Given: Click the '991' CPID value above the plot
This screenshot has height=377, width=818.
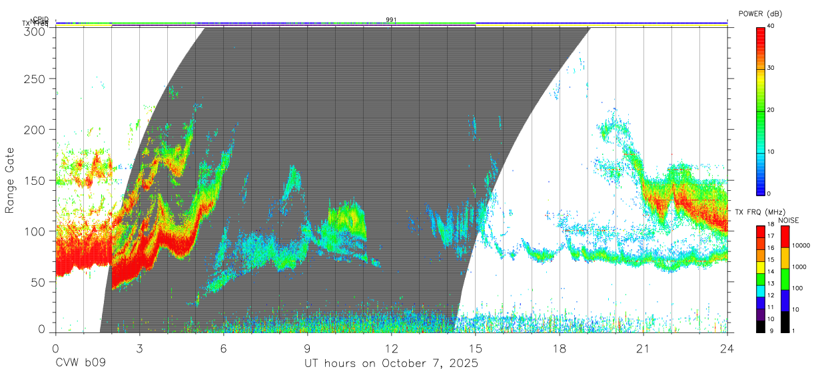Looking at the screenshot, I should (x=391, y=20).
